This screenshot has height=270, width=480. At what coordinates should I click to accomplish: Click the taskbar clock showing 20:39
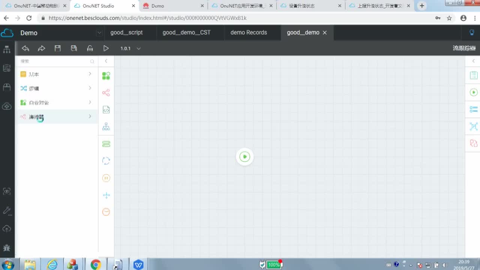click(464, 265)
